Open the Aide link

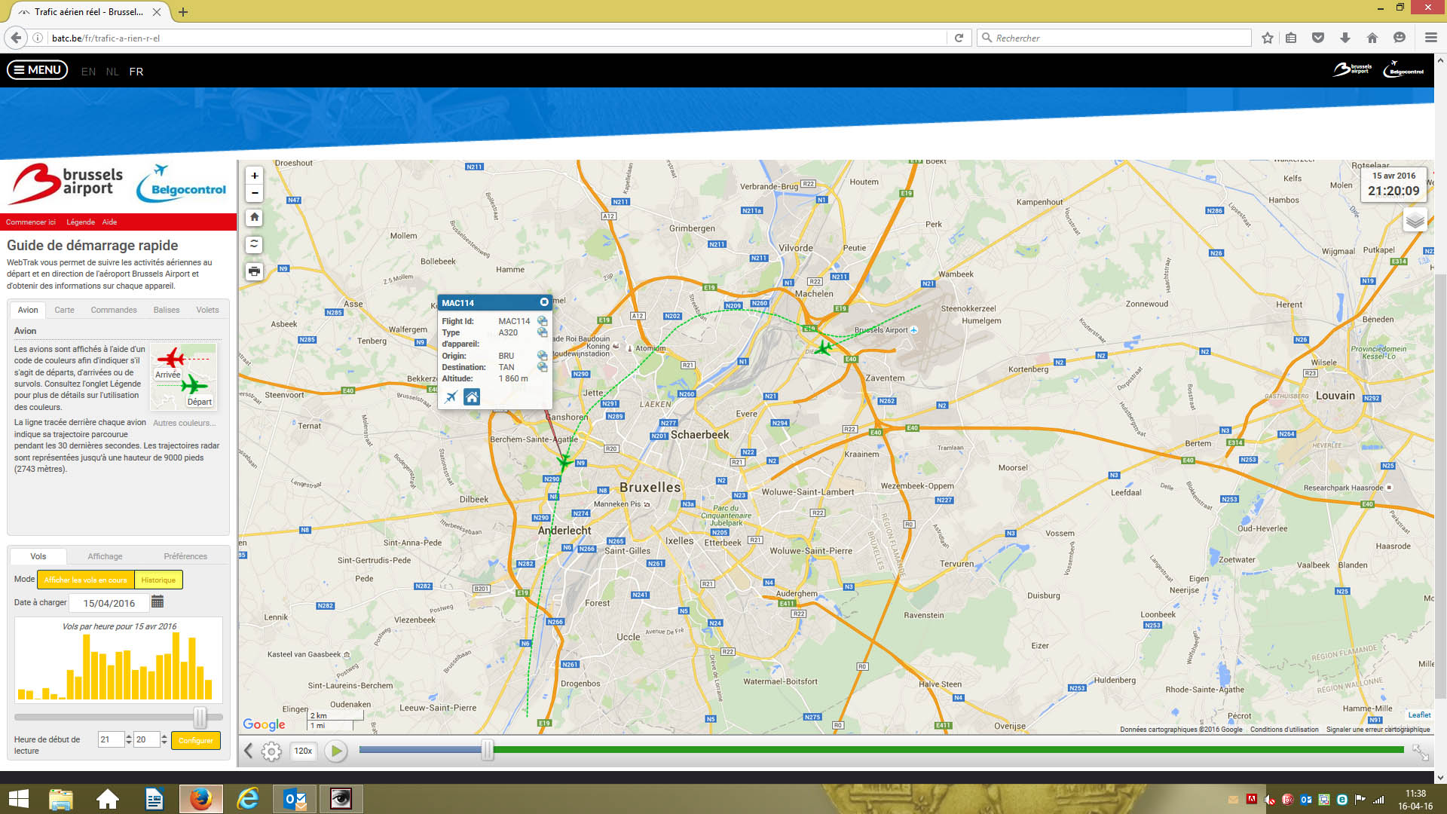(109, 222)
